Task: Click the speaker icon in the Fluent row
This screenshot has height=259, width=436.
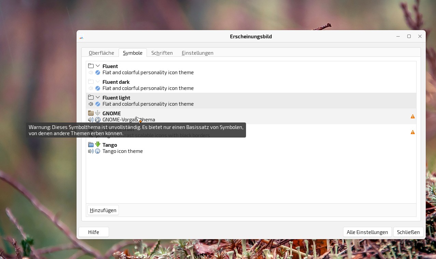Action: pos(91,73)
